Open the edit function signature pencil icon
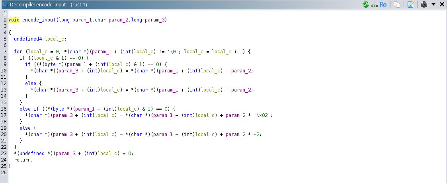The image size is (447, 183). 410,4
